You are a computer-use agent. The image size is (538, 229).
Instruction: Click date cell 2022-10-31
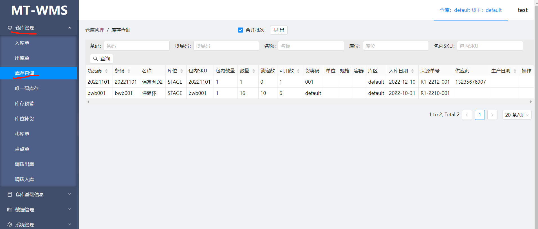[402, 93]
